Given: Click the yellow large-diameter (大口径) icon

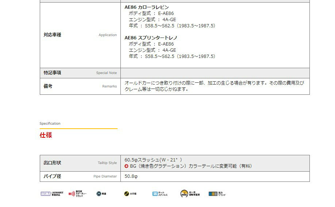Looking at the screenshot, I should (x=126, y=194).
